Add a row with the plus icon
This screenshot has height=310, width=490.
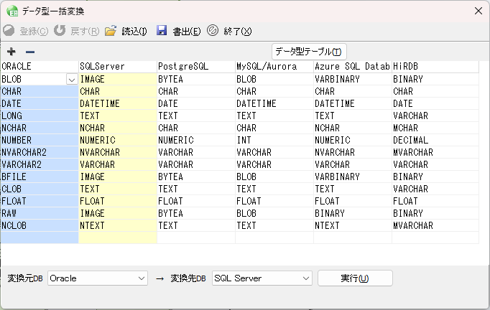[11, 52]
